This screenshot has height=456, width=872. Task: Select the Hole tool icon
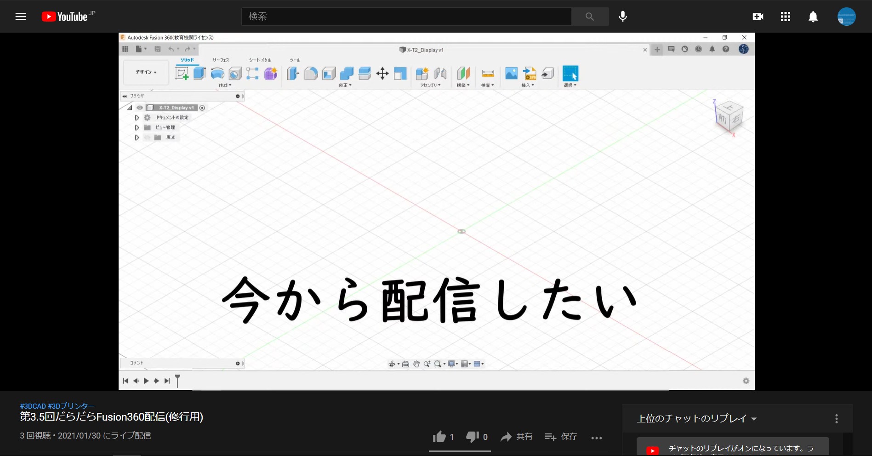235,74
